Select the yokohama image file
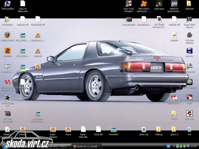The width and height of the screenshot is (199, 149). tap(38, 36)
